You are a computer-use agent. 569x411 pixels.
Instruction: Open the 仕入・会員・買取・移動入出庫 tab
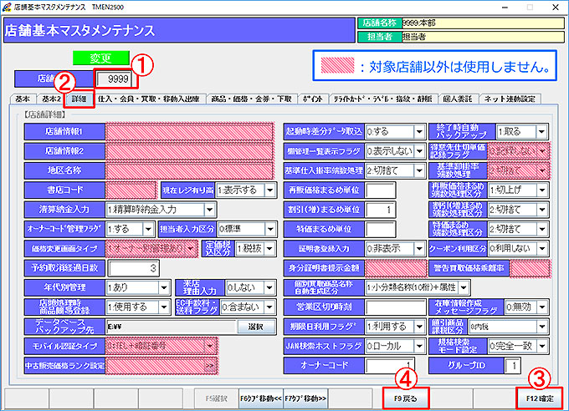[148, 99]
